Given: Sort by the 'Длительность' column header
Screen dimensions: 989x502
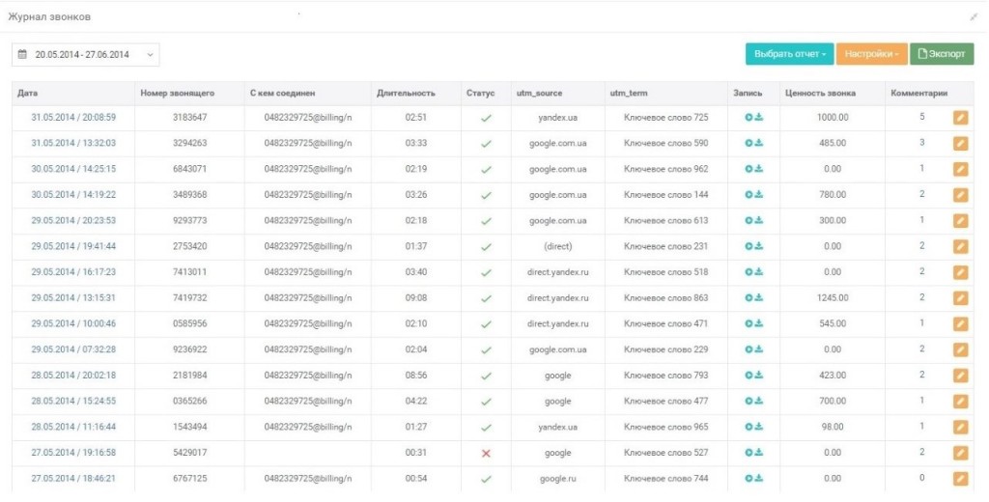Looking at the screenshot, I should (406, 94).
